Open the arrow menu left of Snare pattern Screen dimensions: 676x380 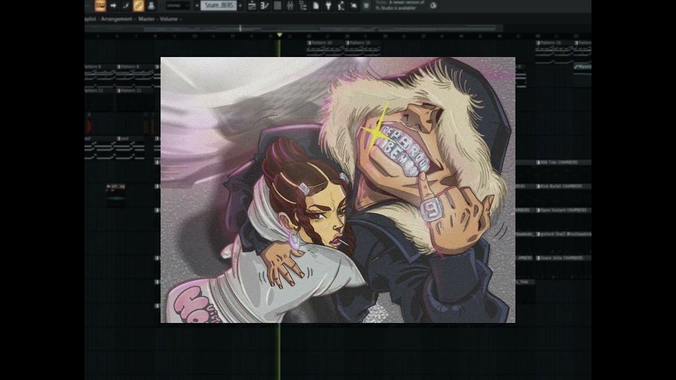click(x=196, y=5)
